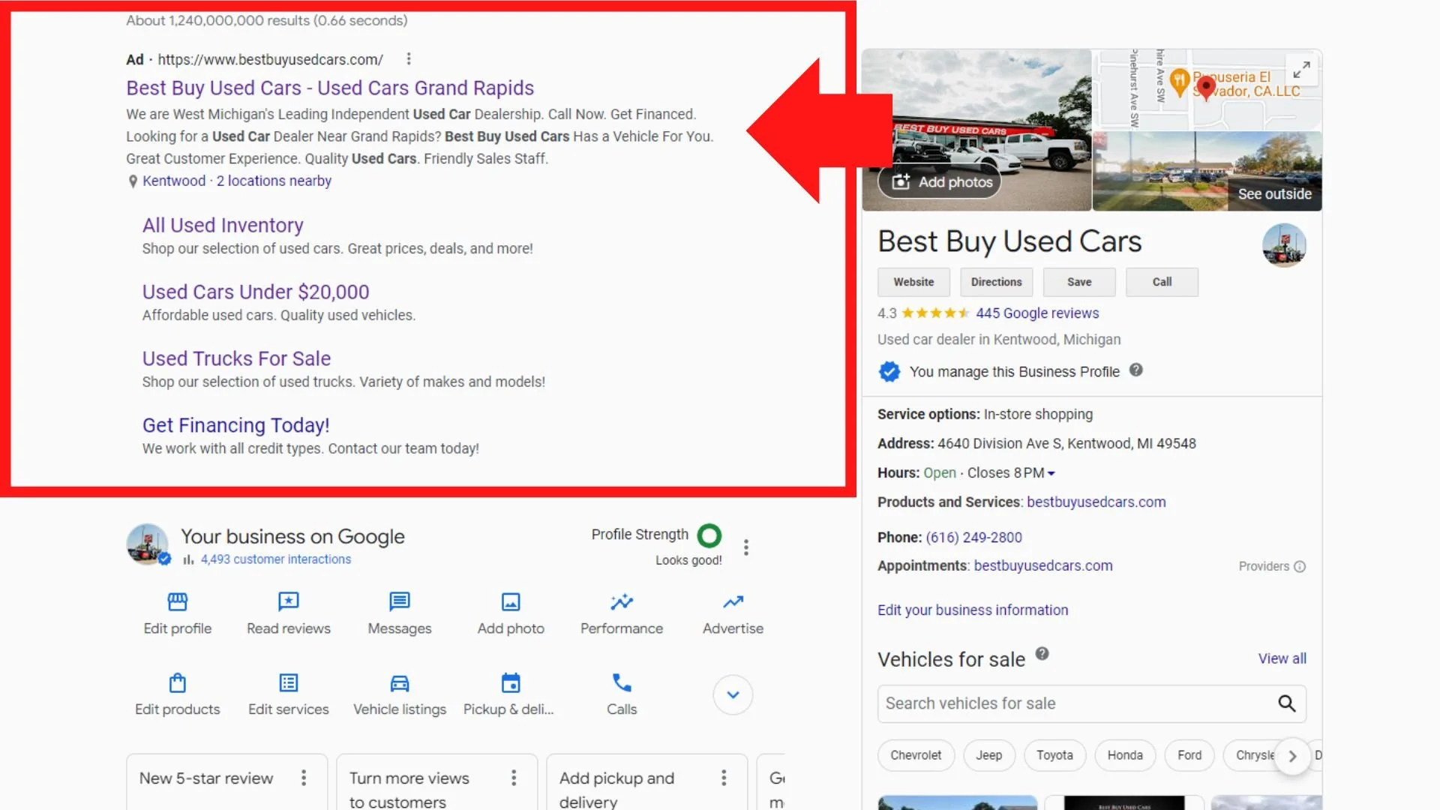The height and width of the screenshot is (810, 1440).
Task: Select the Toyota brand chip
Action: click(x=1054, y=755)
